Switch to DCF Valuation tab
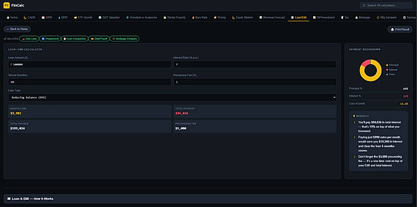Image resolution: width=417 pixels, height=207 pixels. coord(109,17)
